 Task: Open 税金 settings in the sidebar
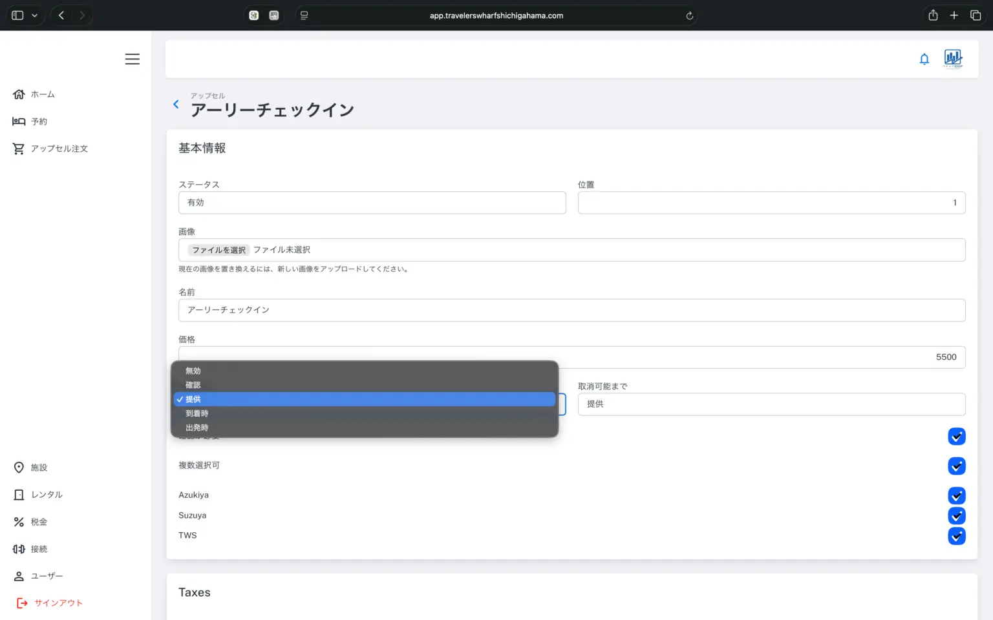(x=31, y=522)
